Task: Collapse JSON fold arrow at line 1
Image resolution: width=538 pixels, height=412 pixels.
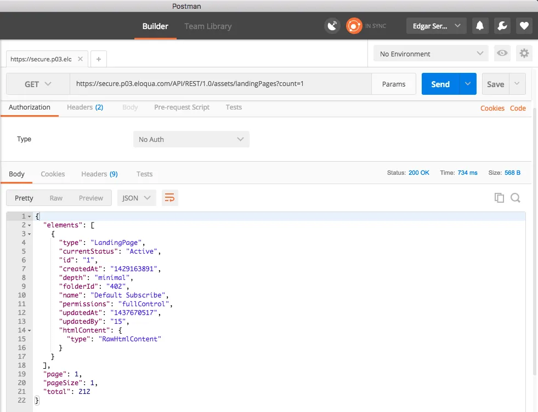Action: [x=30, y=216]
